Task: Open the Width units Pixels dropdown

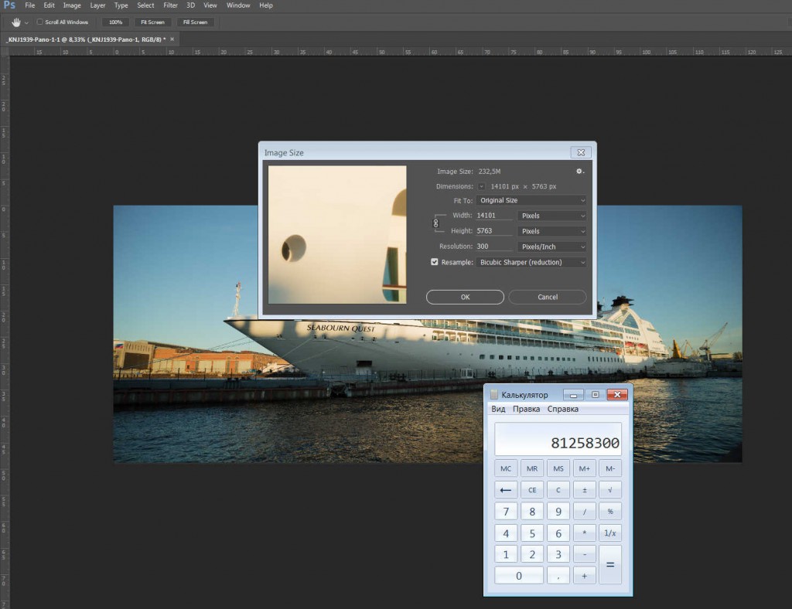Action: [x=551, y=216]
